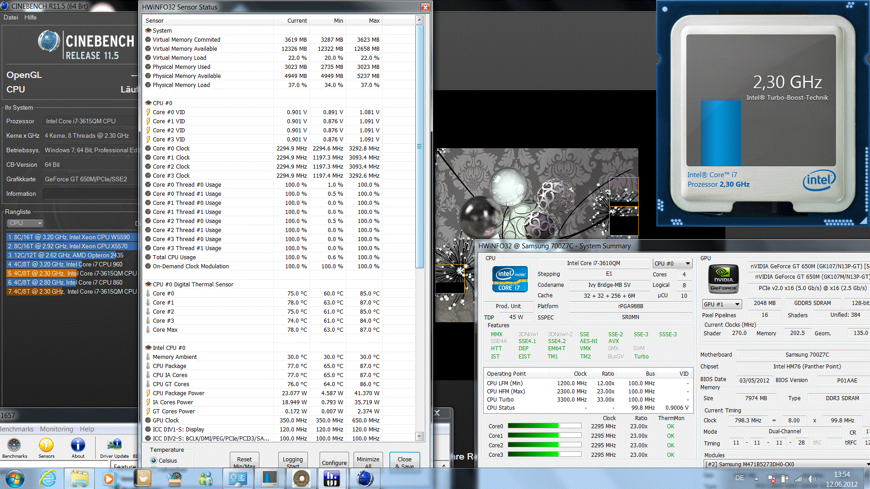The image size is (870, 489).
Task: Click the Configure button
Action: click(x=334, y=460)
